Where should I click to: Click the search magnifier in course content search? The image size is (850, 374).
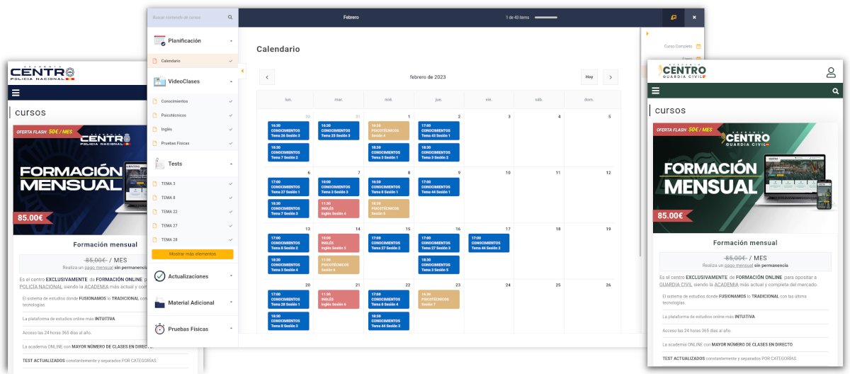230,17
